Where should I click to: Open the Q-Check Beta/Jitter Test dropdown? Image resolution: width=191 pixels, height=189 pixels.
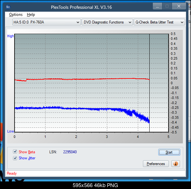(x=159, y=22)
